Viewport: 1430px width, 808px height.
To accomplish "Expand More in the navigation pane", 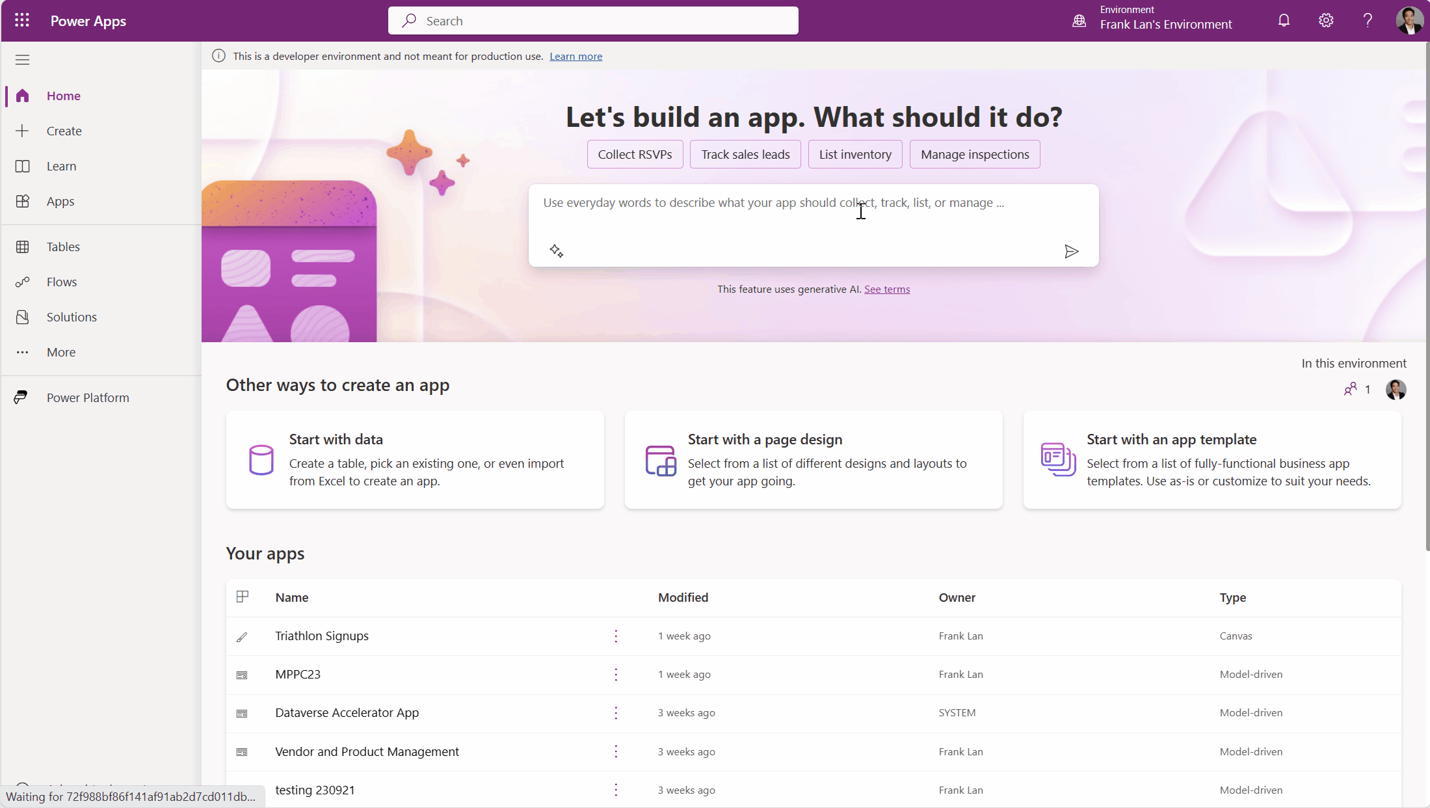I will [60, 352].
